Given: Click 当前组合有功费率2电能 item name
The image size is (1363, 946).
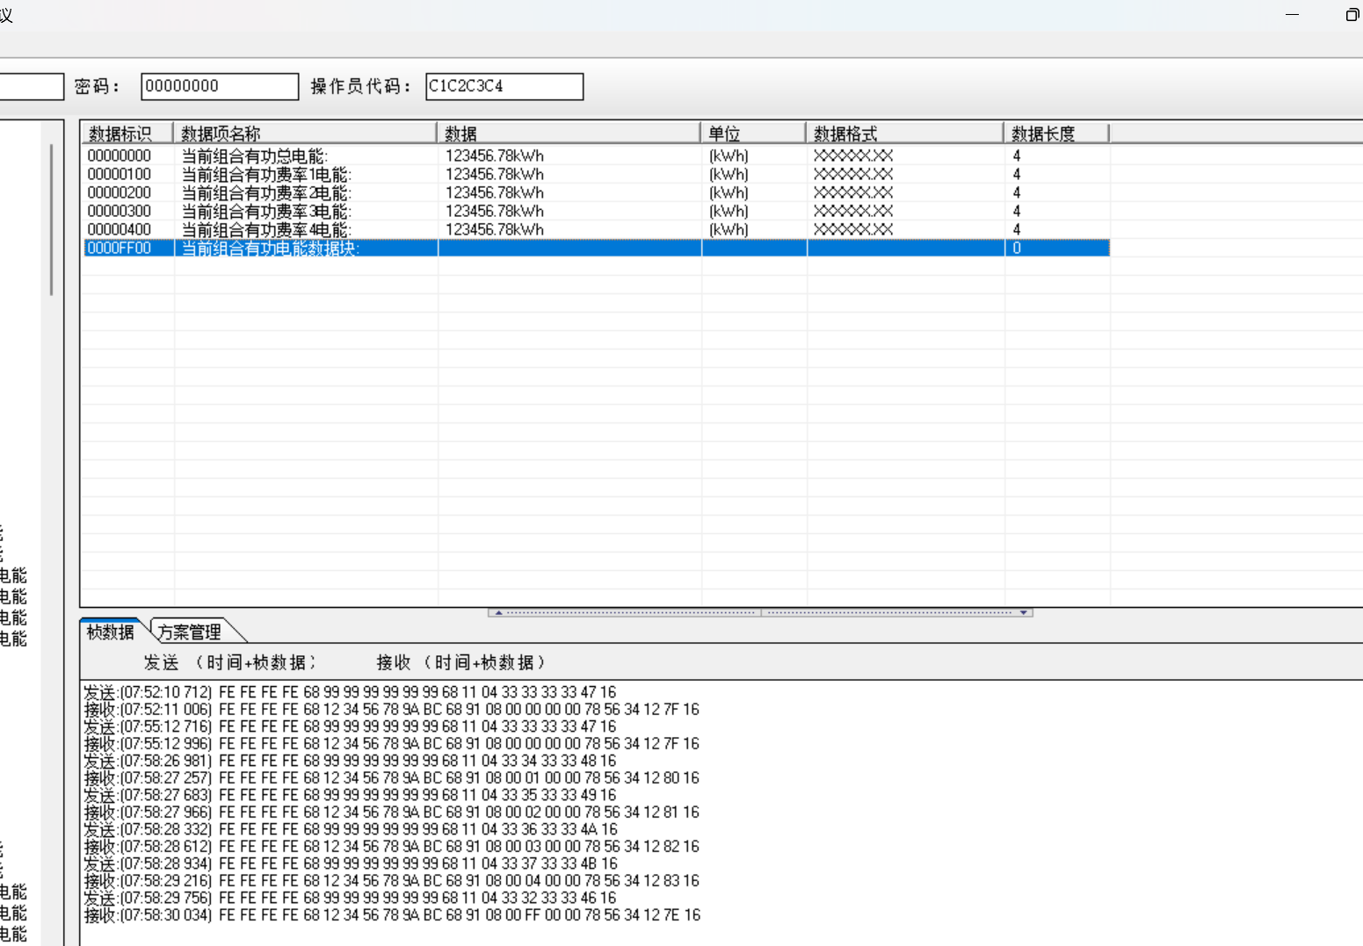Looking at the screenshot, I should click(x=266, y=192).
